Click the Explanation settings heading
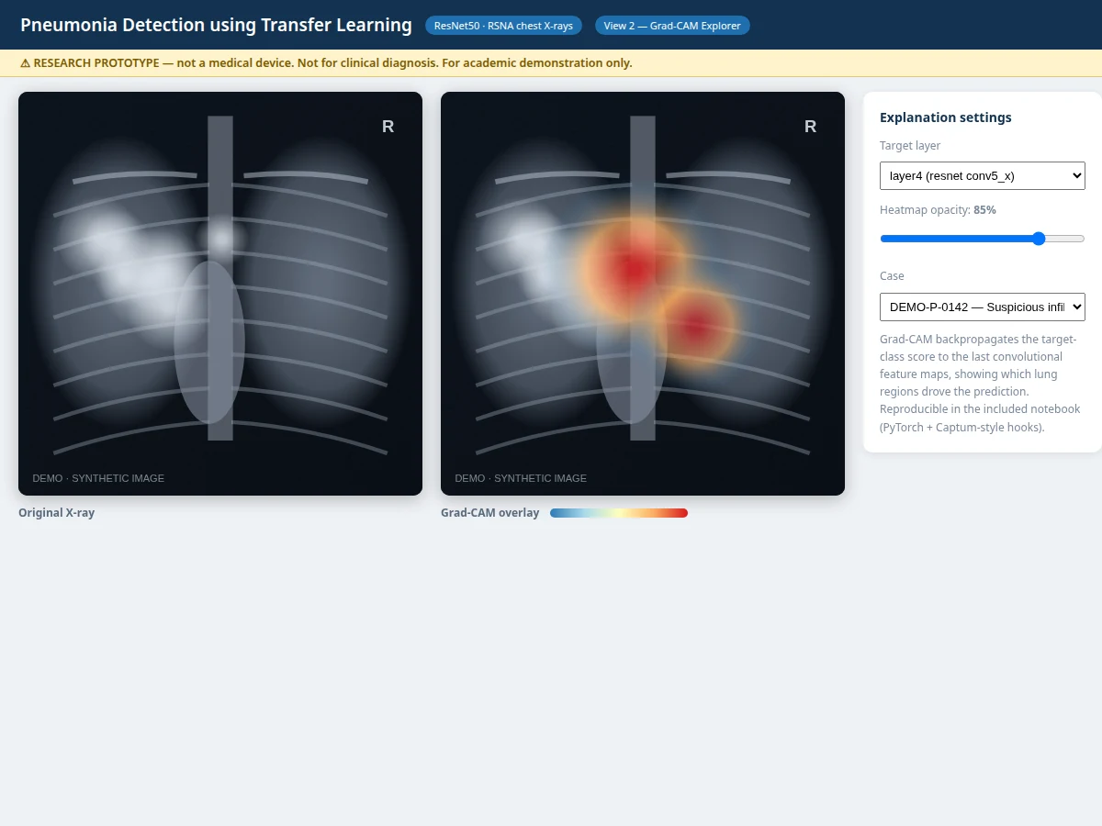Image resolution: width=1102 pixels, height=826 pixels. point(946,117)
